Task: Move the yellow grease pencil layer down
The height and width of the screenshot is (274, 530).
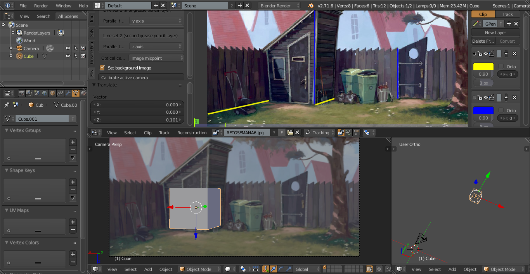Action: [506, 54]
